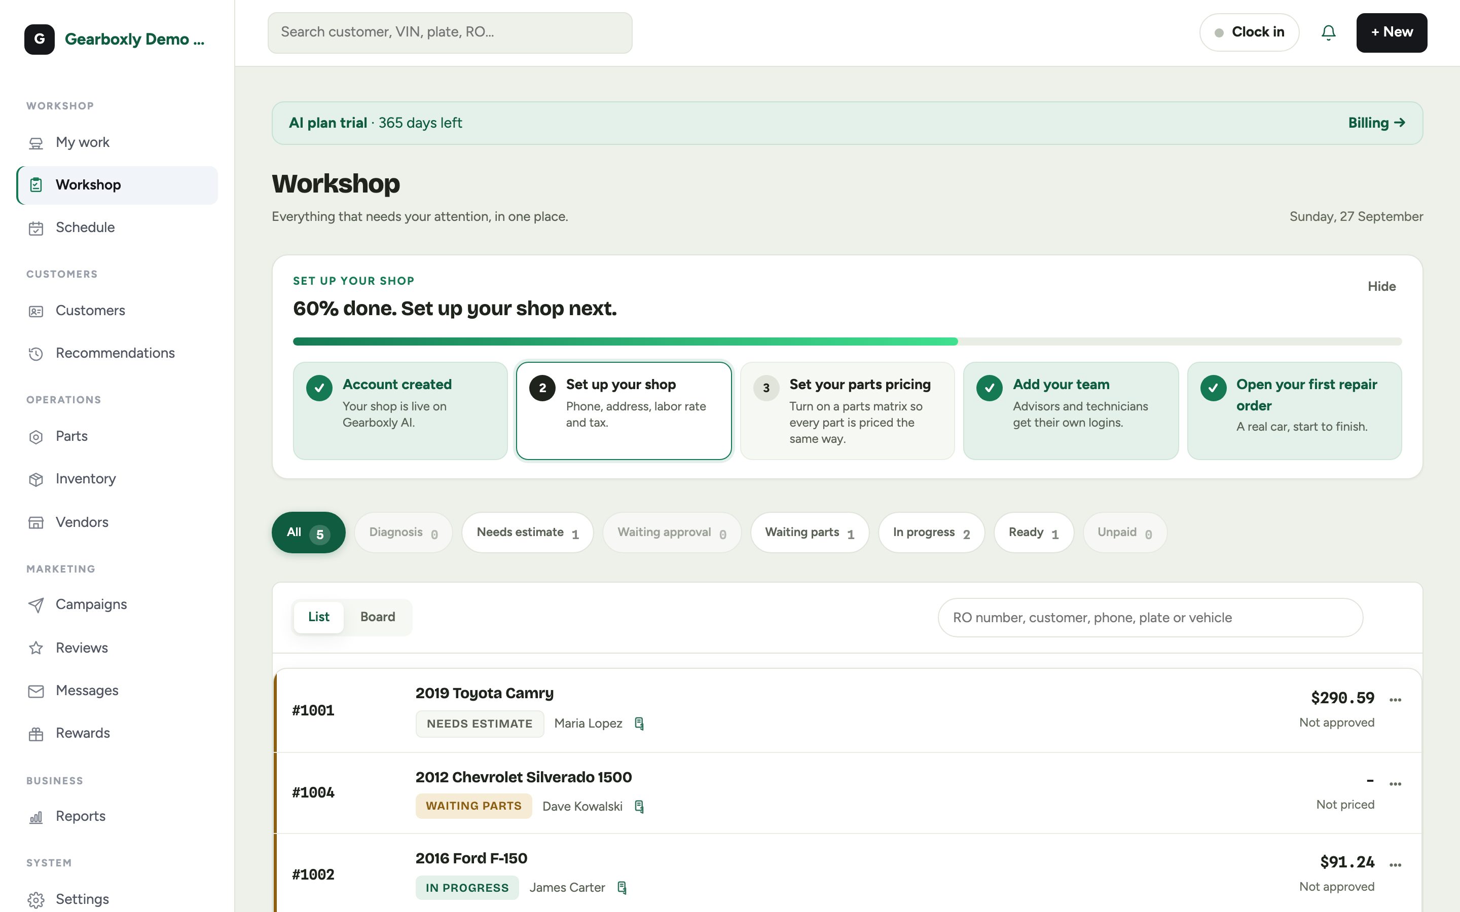Viewport: 1460px width, 912px height.
Task: Open Reviews page
Action: (117, 648)
